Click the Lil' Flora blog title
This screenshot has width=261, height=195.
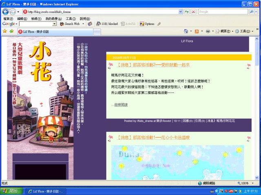pyautogui.click(x=187, y=41)
